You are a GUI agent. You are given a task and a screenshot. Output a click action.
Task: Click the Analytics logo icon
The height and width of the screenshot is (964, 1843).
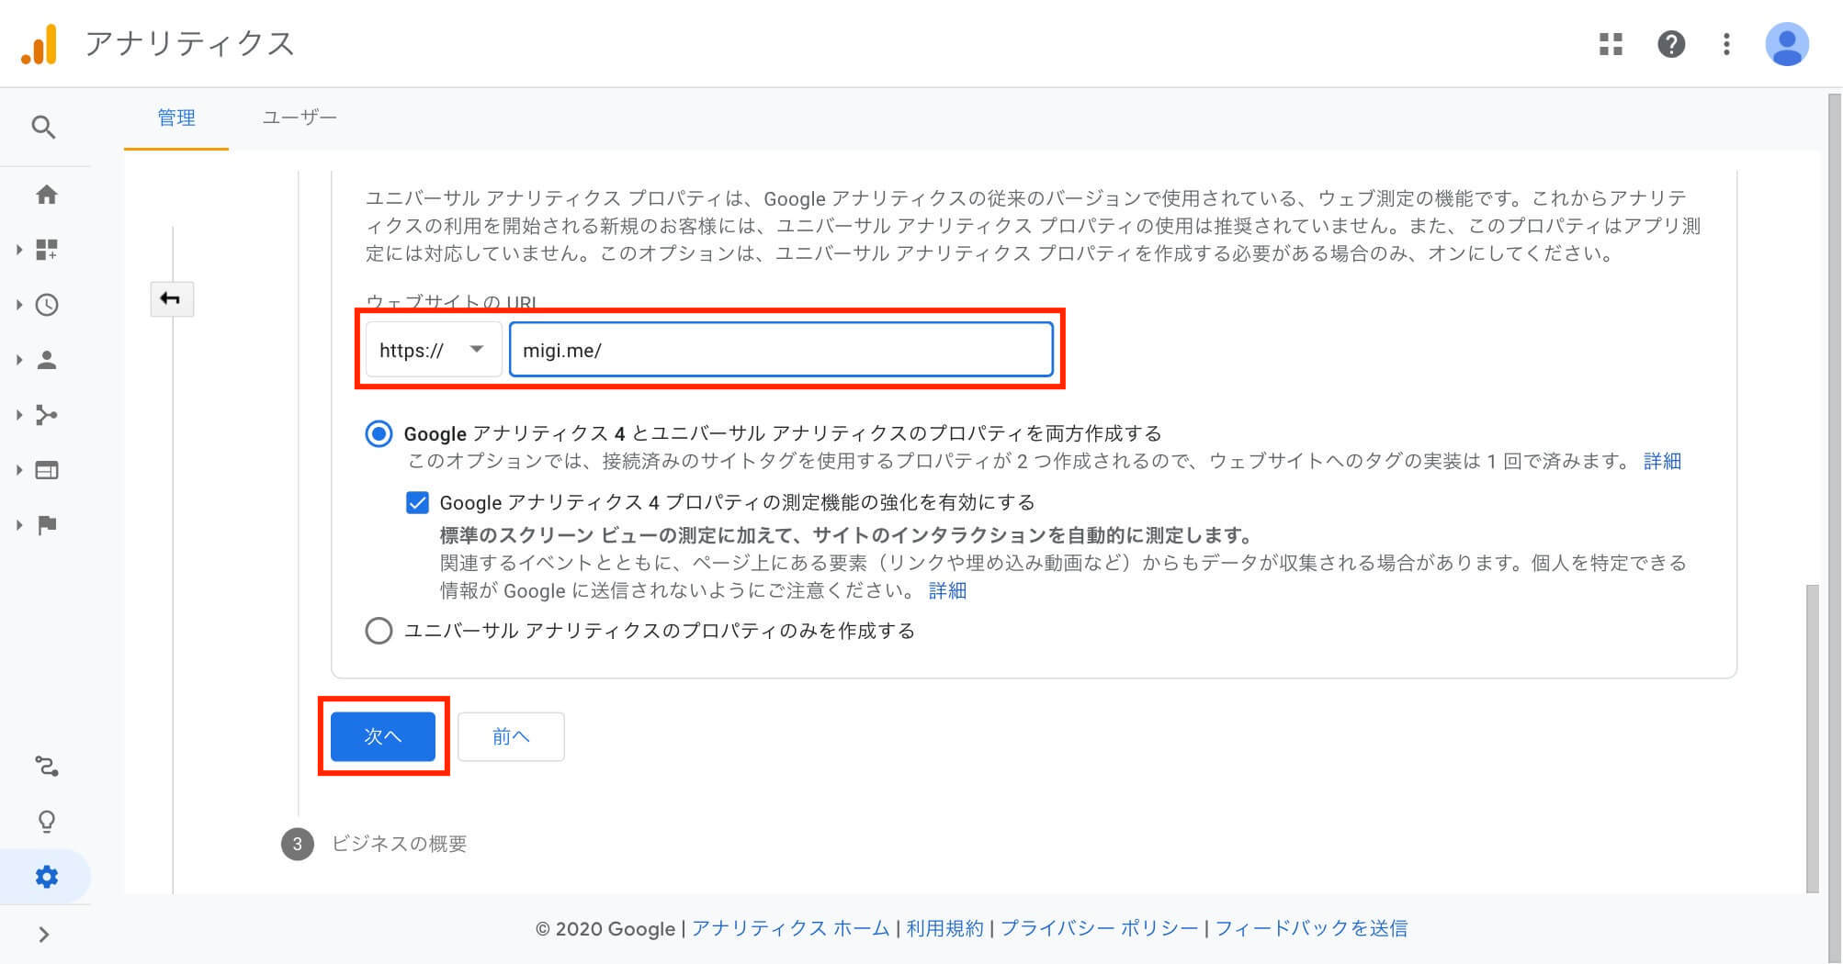pyautogui.click(x=40, y=44)
